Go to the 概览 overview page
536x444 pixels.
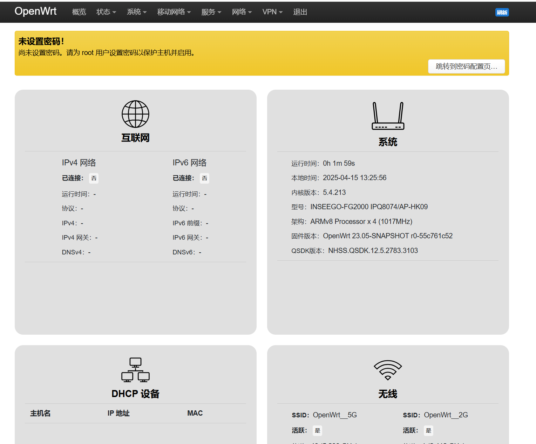click(79, 12)
